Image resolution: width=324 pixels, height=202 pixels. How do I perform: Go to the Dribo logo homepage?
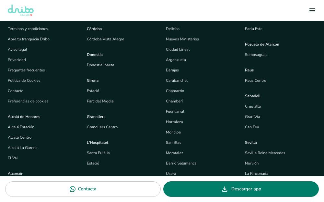click(21, 10)
